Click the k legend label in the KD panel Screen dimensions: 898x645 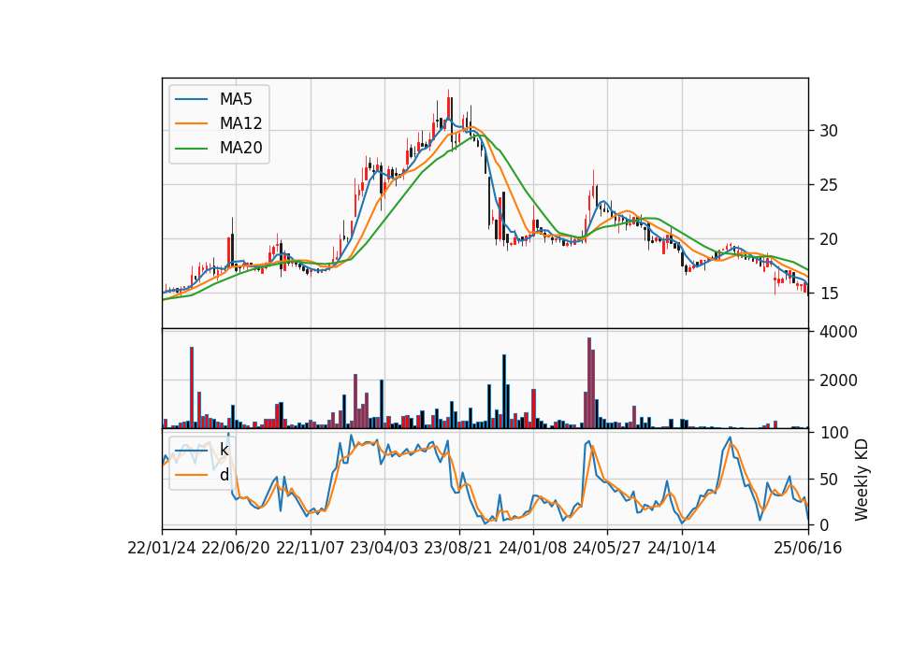coord(224,450)
